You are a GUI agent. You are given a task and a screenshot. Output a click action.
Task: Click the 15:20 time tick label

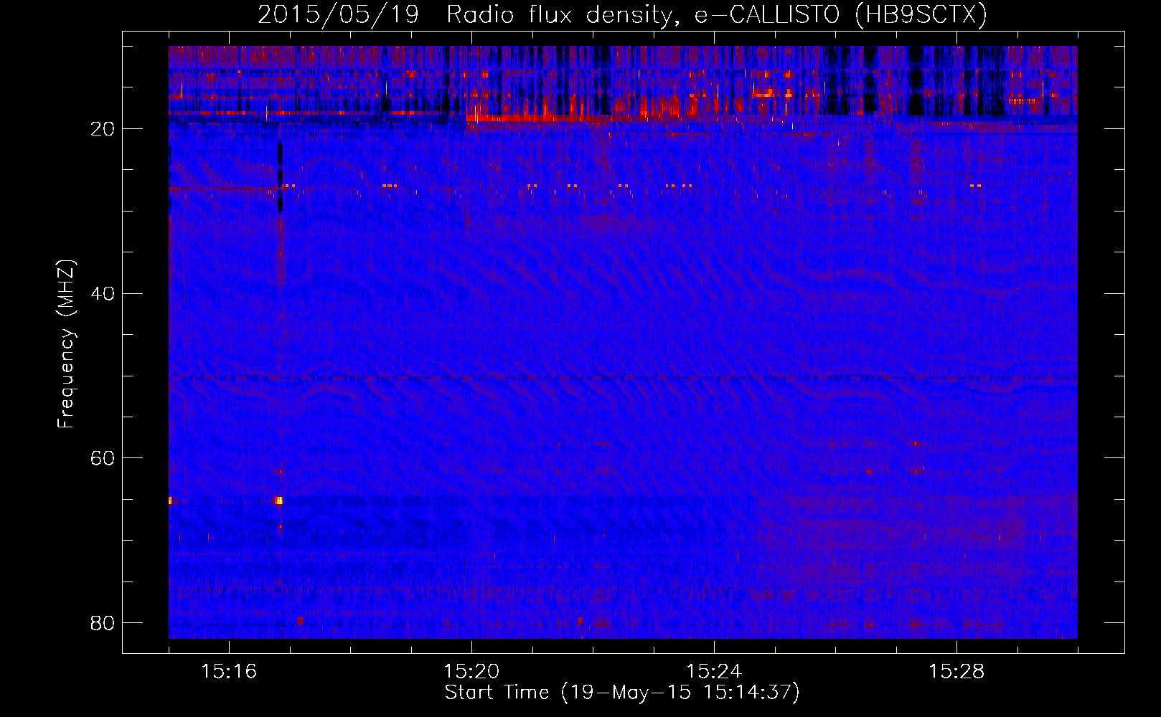pos(471,672)
